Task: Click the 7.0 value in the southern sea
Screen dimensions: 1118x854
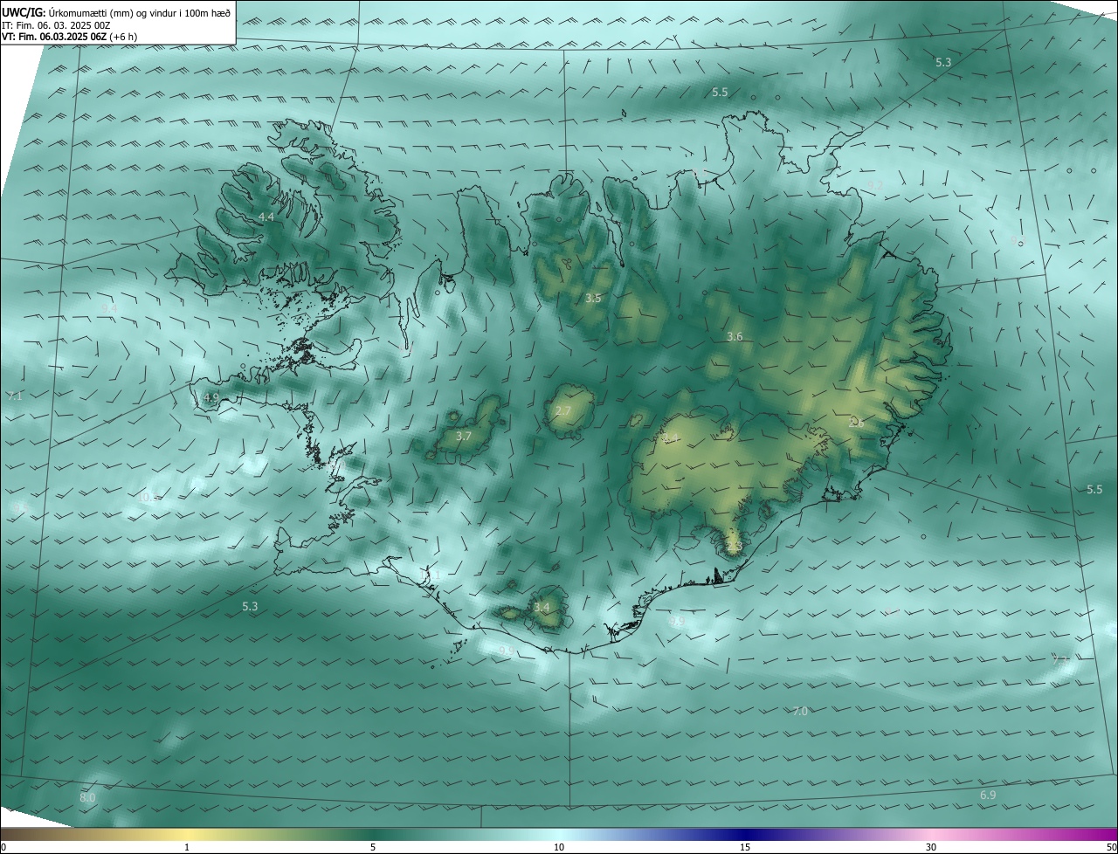Action: pos(800,712)
